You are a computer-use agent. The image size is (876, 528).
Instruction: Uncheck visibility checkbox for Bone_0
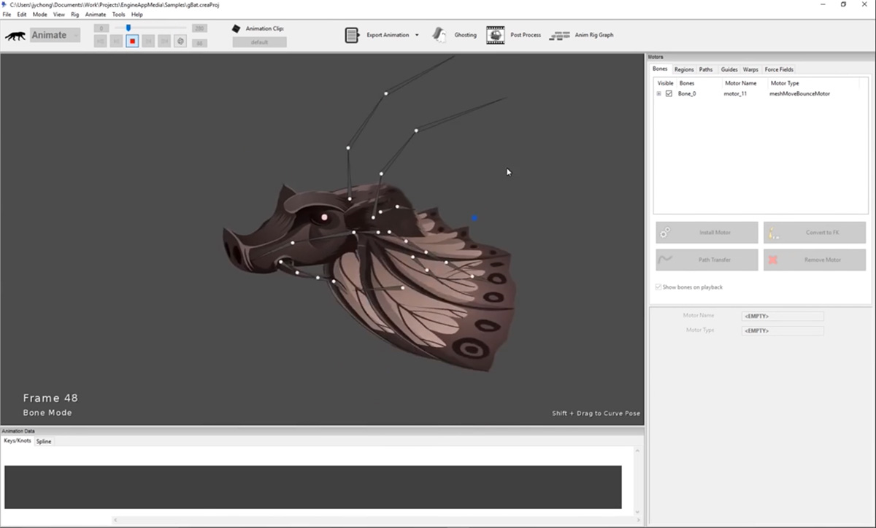[x=669, y=94]
